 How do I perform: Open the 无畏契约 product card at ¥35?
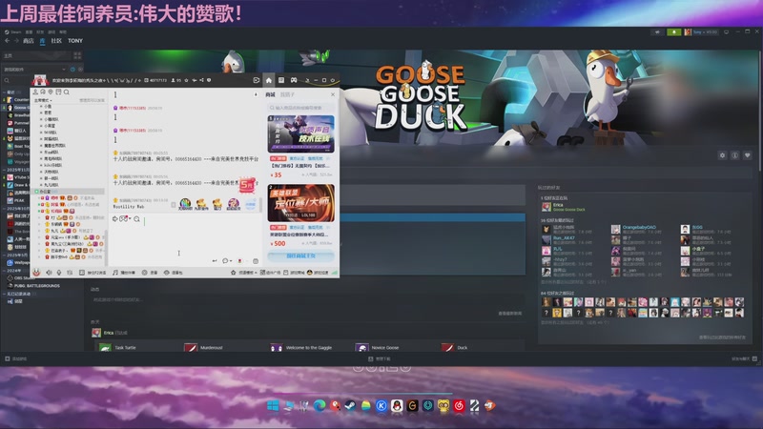click(x=300, y=146)
